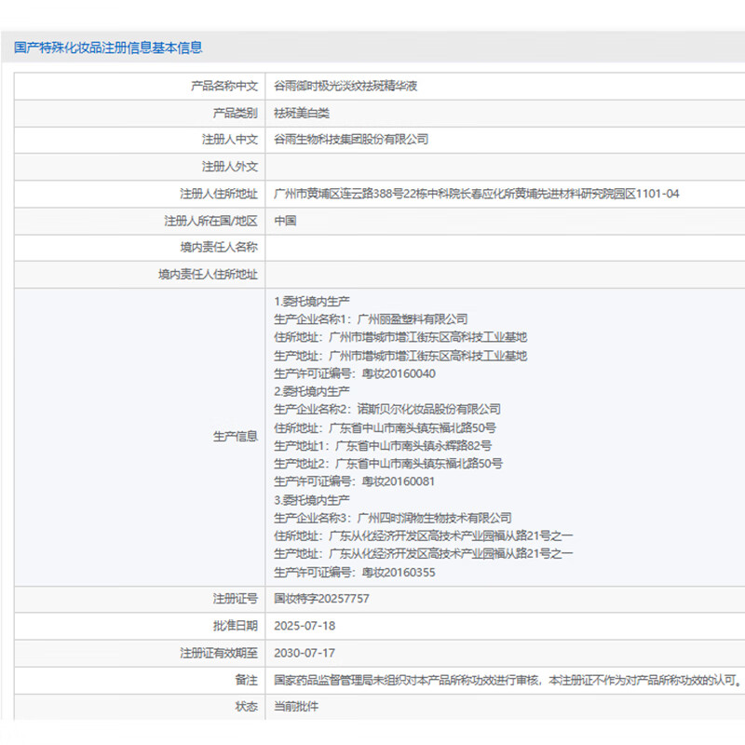Click production license number 粤妆20160355

tap(398, 572)
